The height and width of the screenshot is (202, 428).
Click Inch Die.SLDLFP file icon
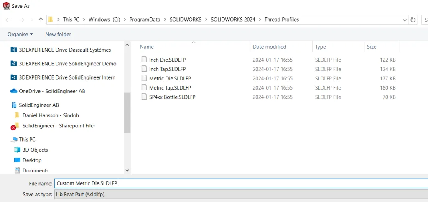[x=144, y=60]
